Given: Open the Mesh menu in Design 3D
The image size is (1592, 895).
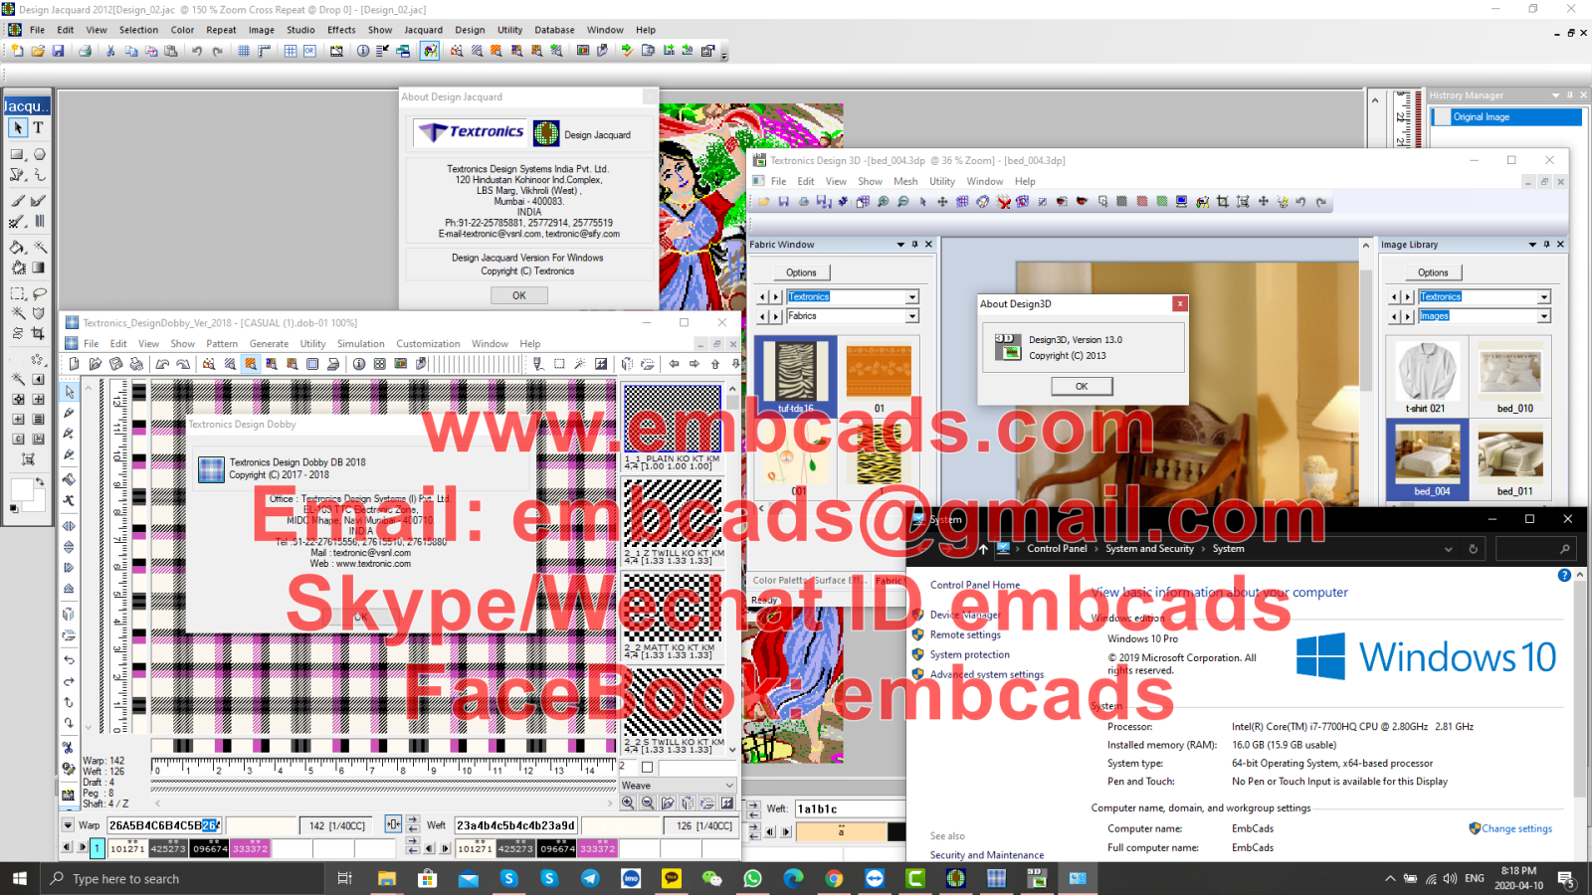Looking at the screenshot, I should (905, 181).
